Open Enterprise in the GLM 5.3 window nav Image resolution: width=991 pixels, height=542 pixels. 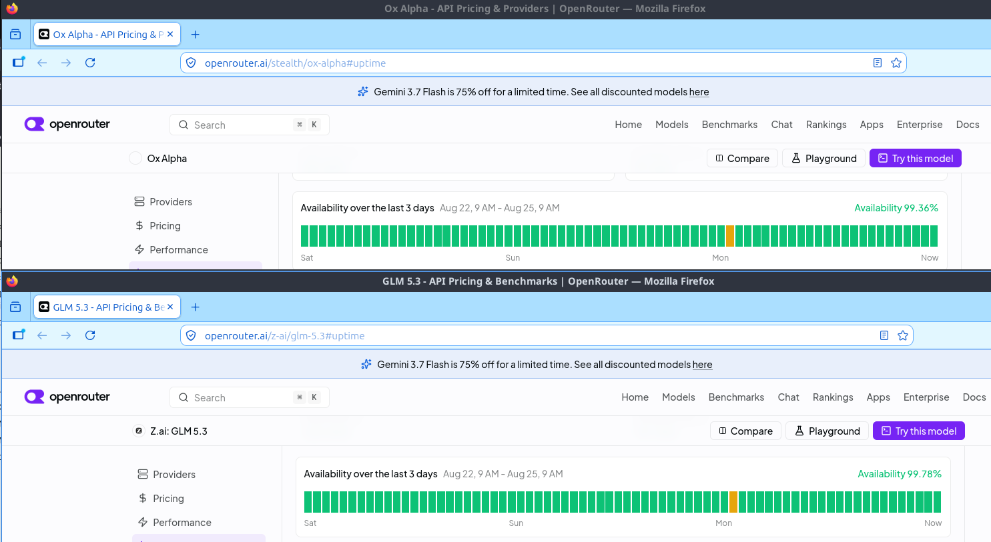[x=926, y=397]
